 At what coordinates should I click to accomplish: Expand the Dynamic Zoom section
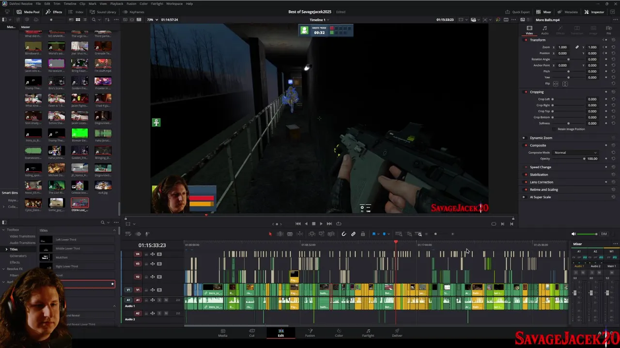click(541, 138)
